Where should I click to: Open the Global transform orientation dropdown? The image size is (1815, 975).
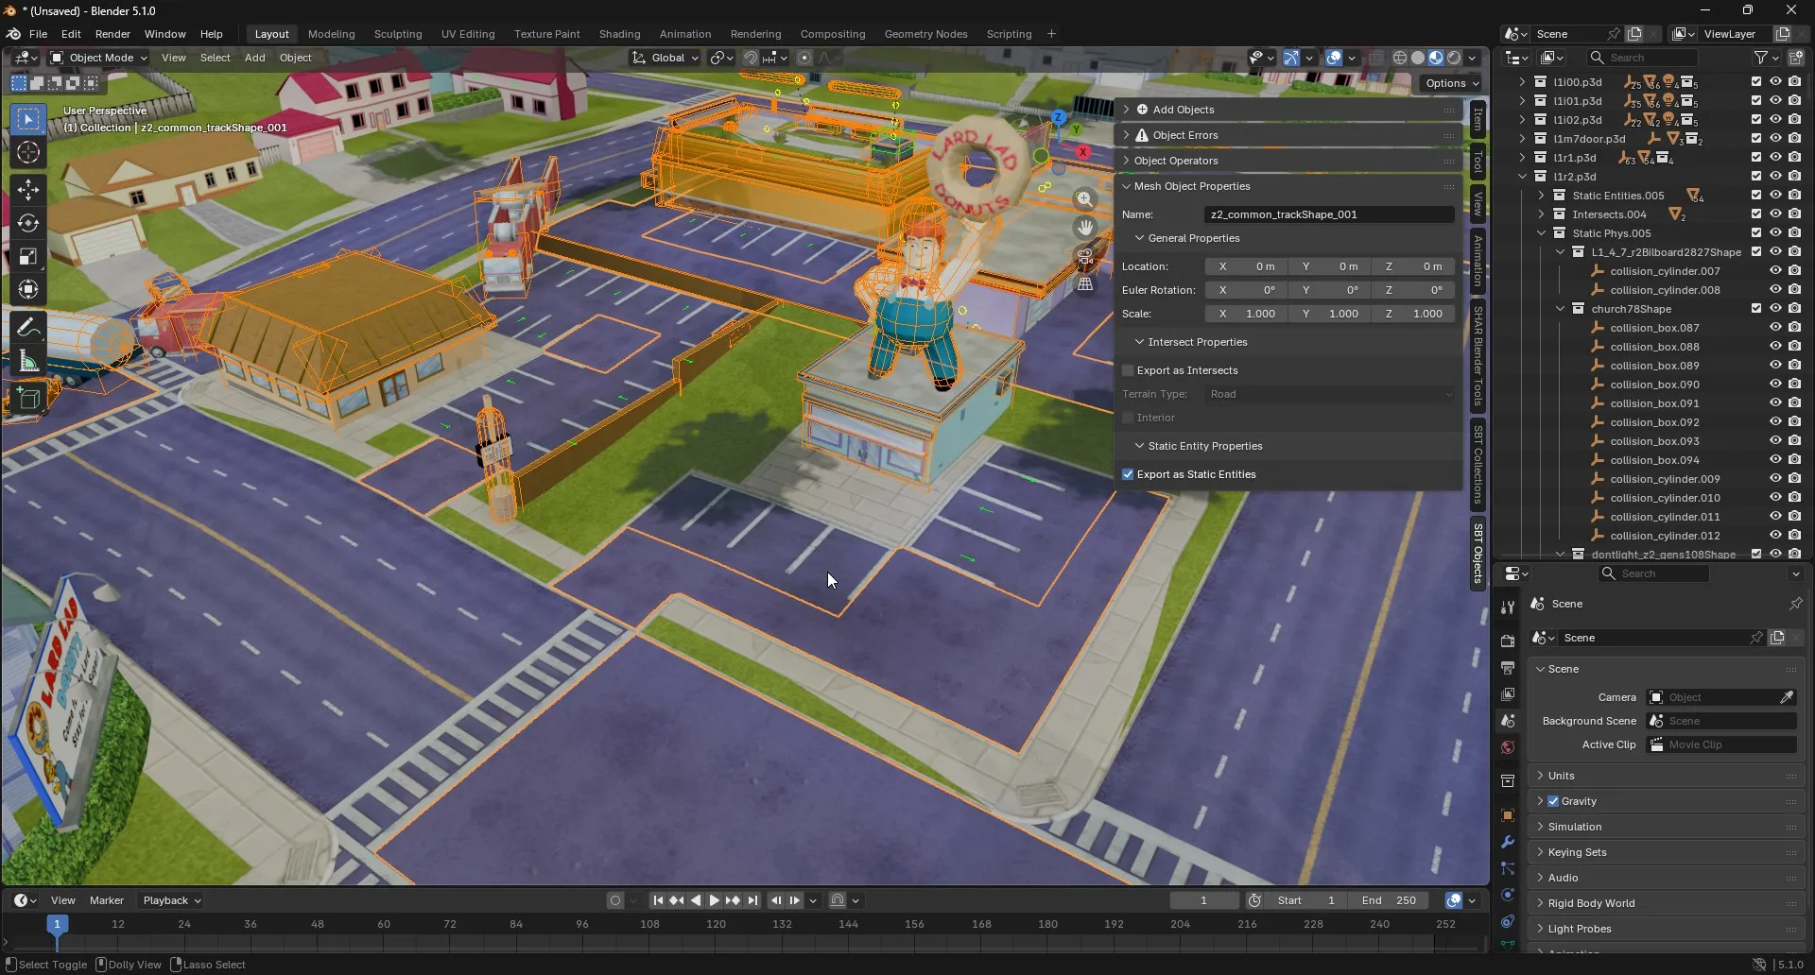665,58
